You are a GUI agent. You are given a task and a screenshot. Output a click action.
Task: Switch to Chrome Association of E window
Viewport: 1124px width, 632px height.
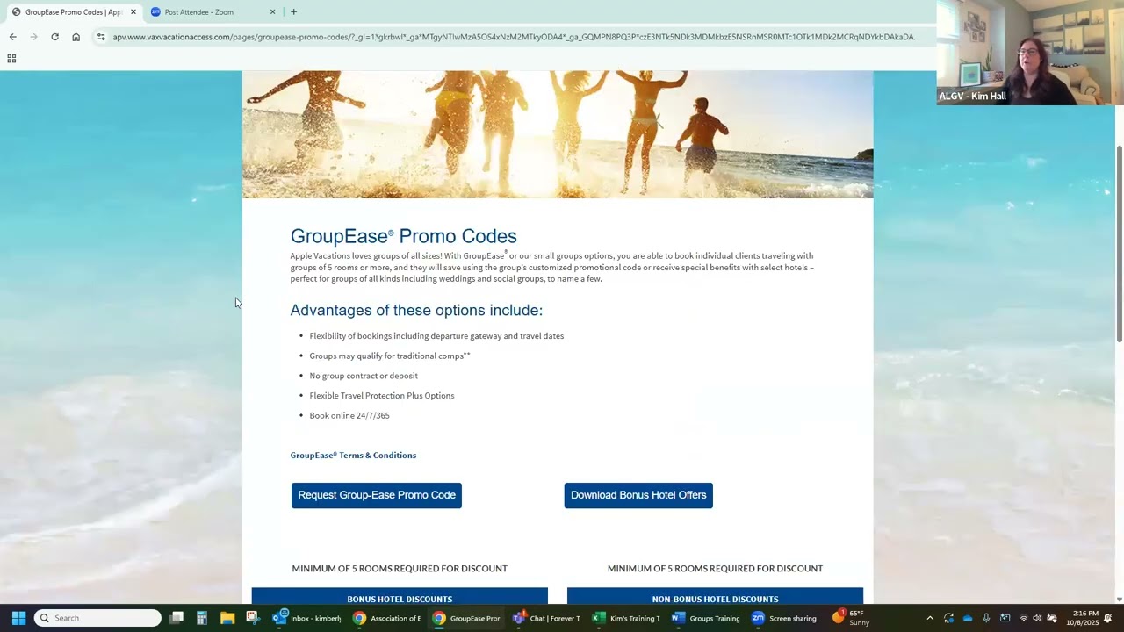tap(387, 618)
